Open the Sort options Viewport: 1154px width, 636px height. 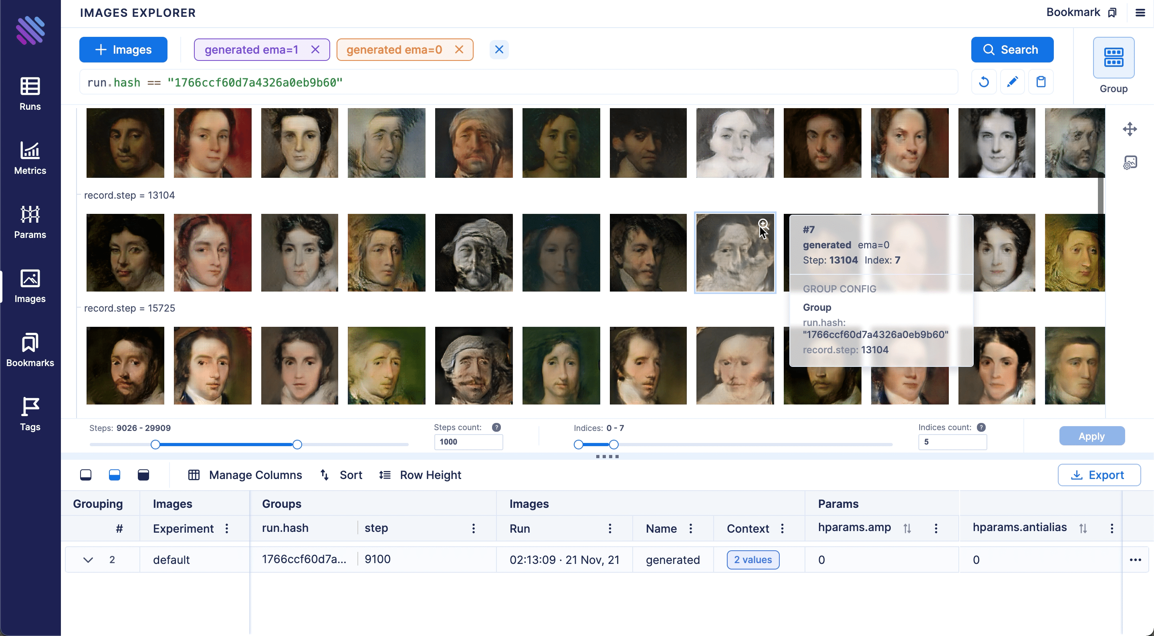[x=341, y=475]
